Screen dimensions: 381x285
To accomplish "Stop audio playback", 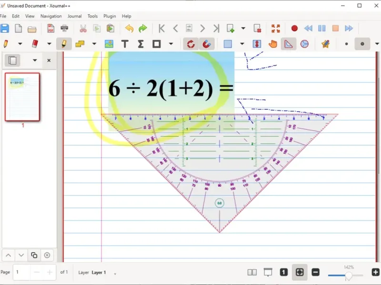I will (x=335, y=28).
